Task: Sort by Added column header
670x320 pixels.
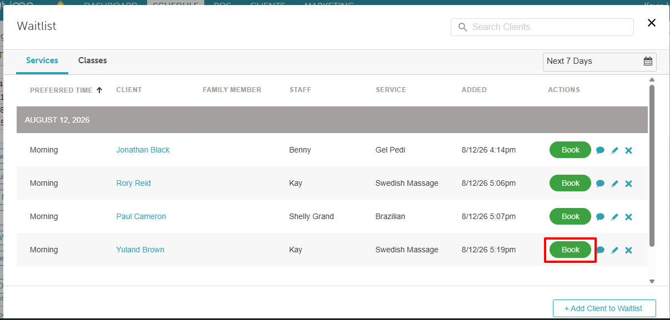Action: (474, 90)
